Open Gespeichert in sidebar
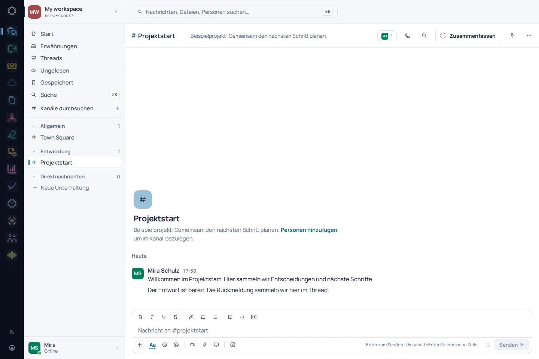This screenshot has width=539, height=359. coord(75,83)
